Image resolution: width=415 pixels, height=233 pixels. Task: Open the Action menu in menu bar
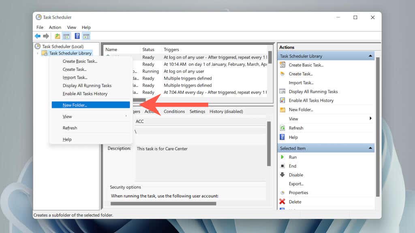pos(55,27)
